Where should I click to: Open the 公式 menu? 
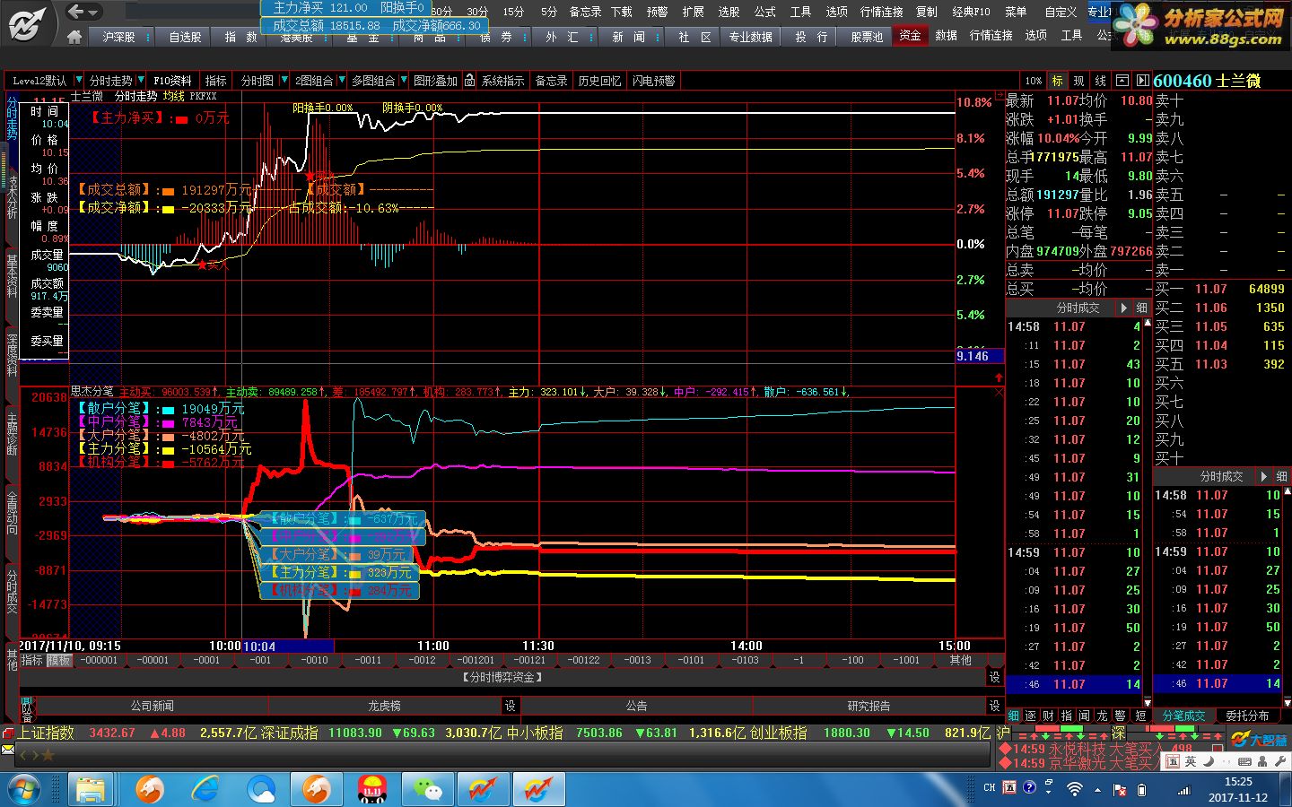point(765,12)
